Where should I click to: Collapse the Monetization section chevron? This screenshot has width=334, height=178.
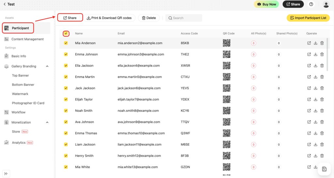click(x=47, y=122)
